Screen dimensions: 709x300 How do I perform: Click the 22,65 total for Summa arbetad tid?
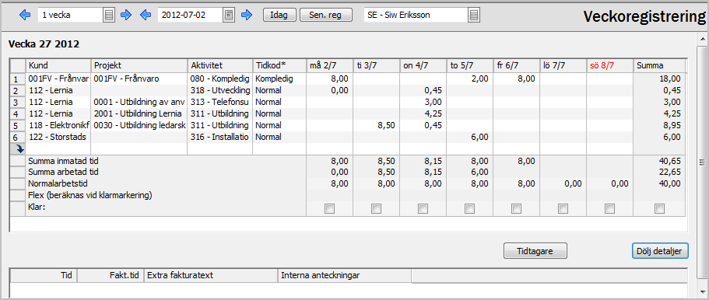(x=659, y=172)
